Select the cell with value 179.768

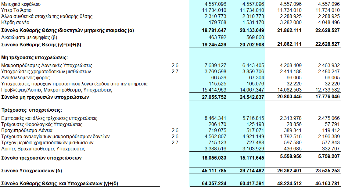[x=217, y=22]
